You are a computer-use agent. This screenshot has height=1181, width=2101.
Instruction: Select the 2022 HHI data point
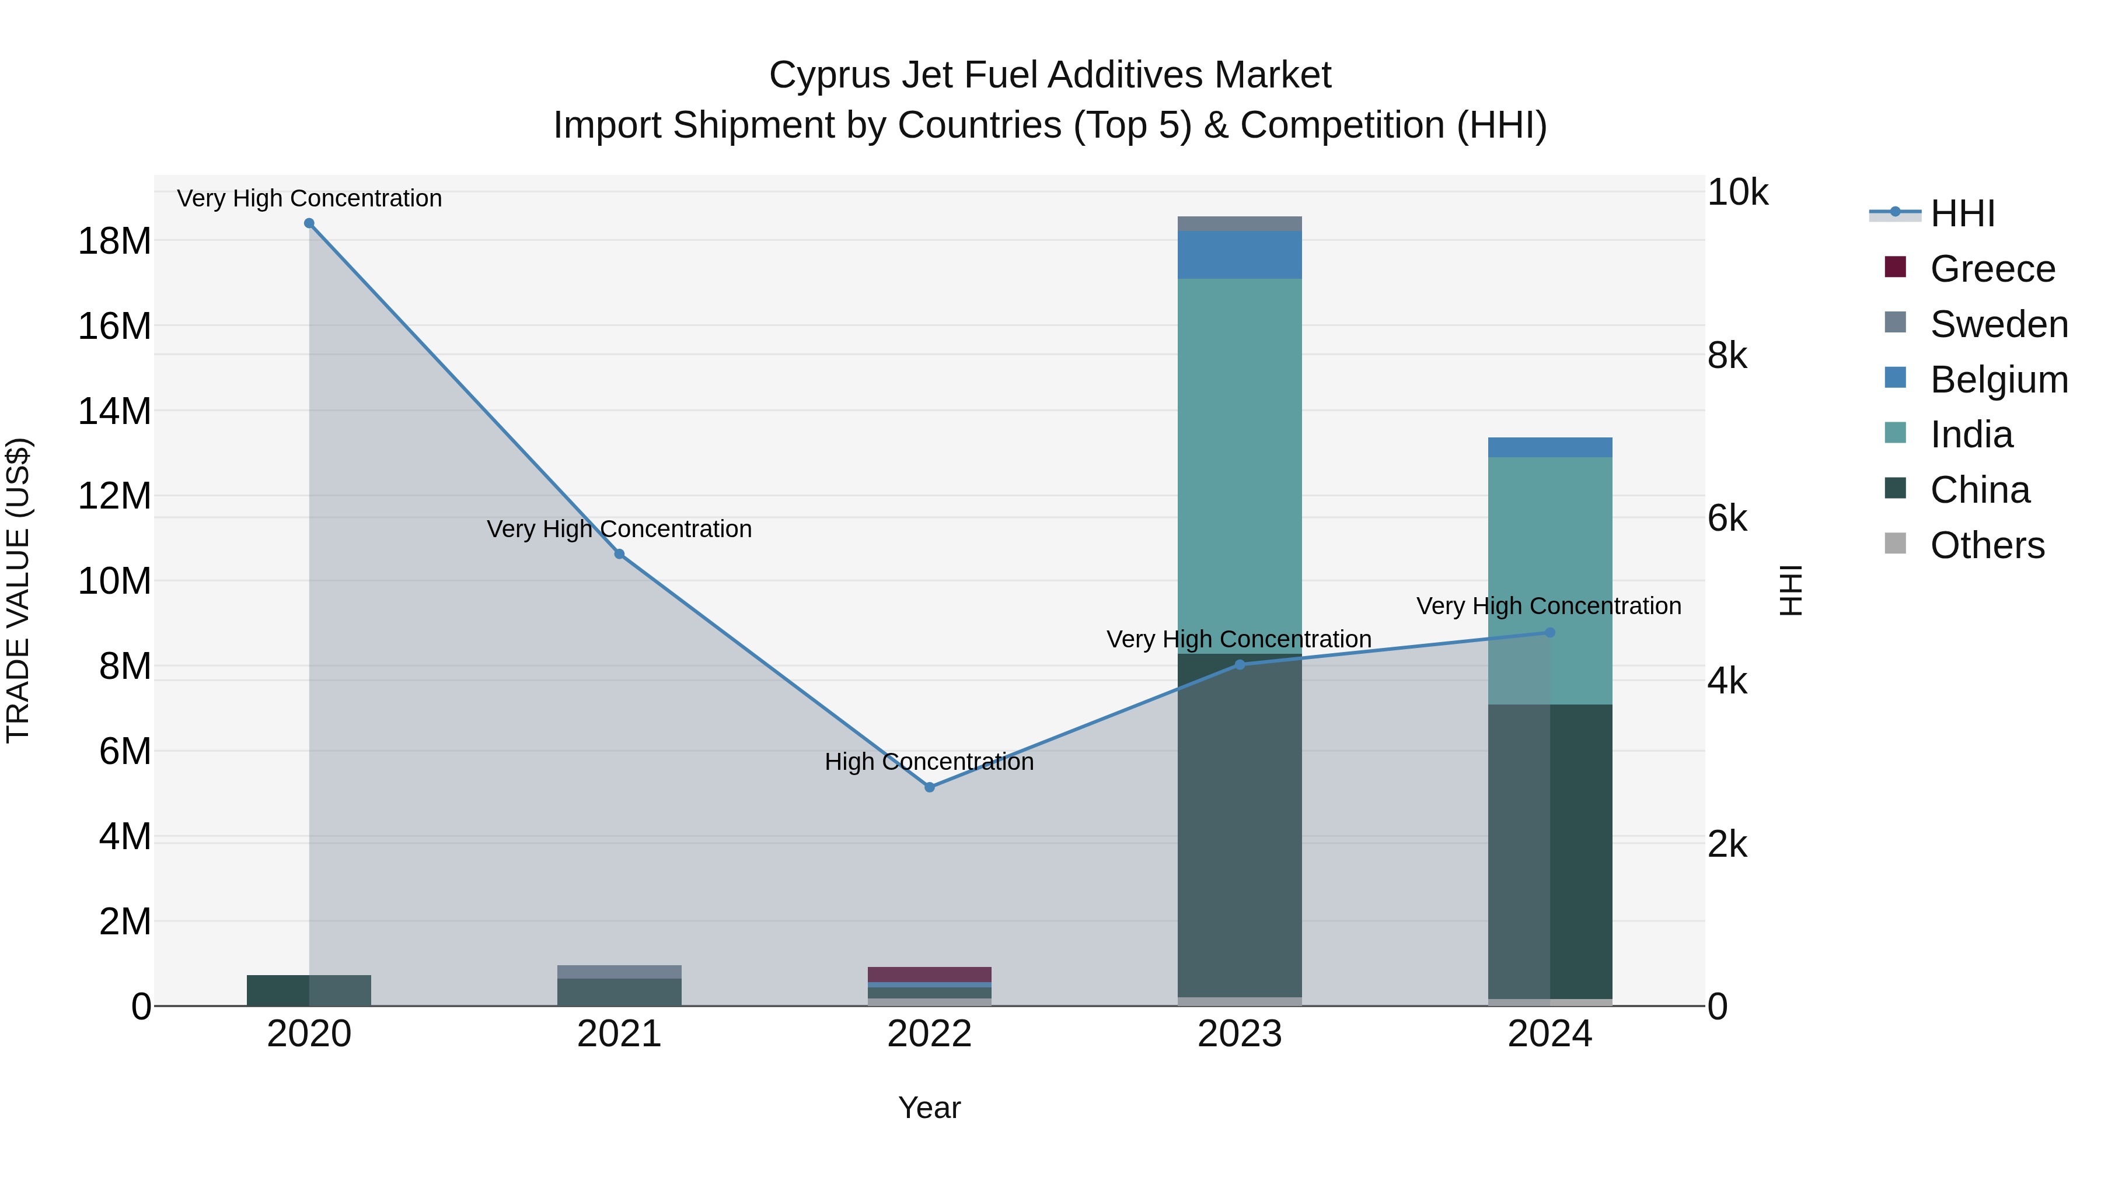(x=930, y=787)
